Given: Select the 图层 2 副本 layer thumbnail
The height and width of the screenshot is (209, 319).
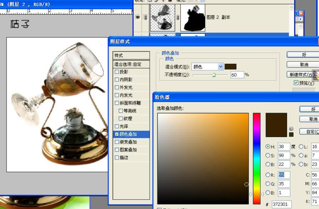Looking at the screenshot, I should pos(163,18).
